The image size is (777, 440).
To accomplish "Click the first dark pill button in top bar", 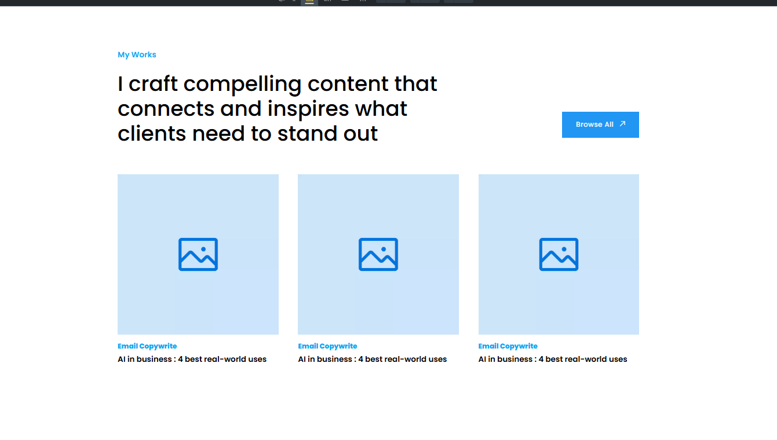I will click(391, 2).
